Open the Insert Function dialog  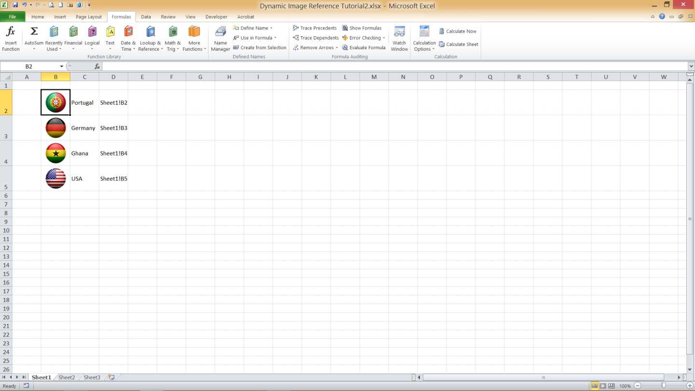click(11, 39)
